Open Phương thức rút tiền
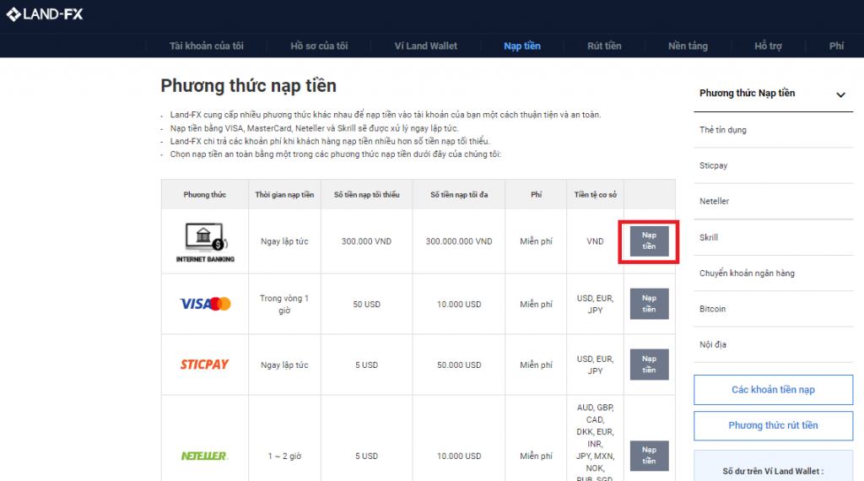 click(773, 425)
